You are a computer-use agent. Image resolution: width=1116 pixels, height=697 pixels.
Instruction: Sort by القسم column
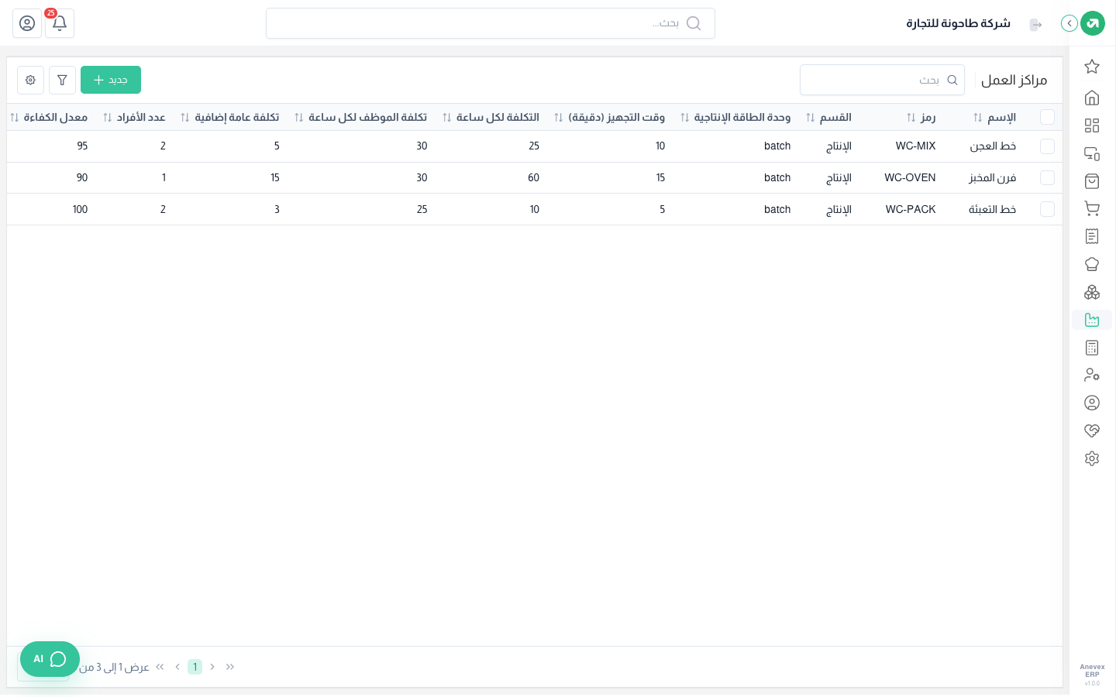(828, 118)
